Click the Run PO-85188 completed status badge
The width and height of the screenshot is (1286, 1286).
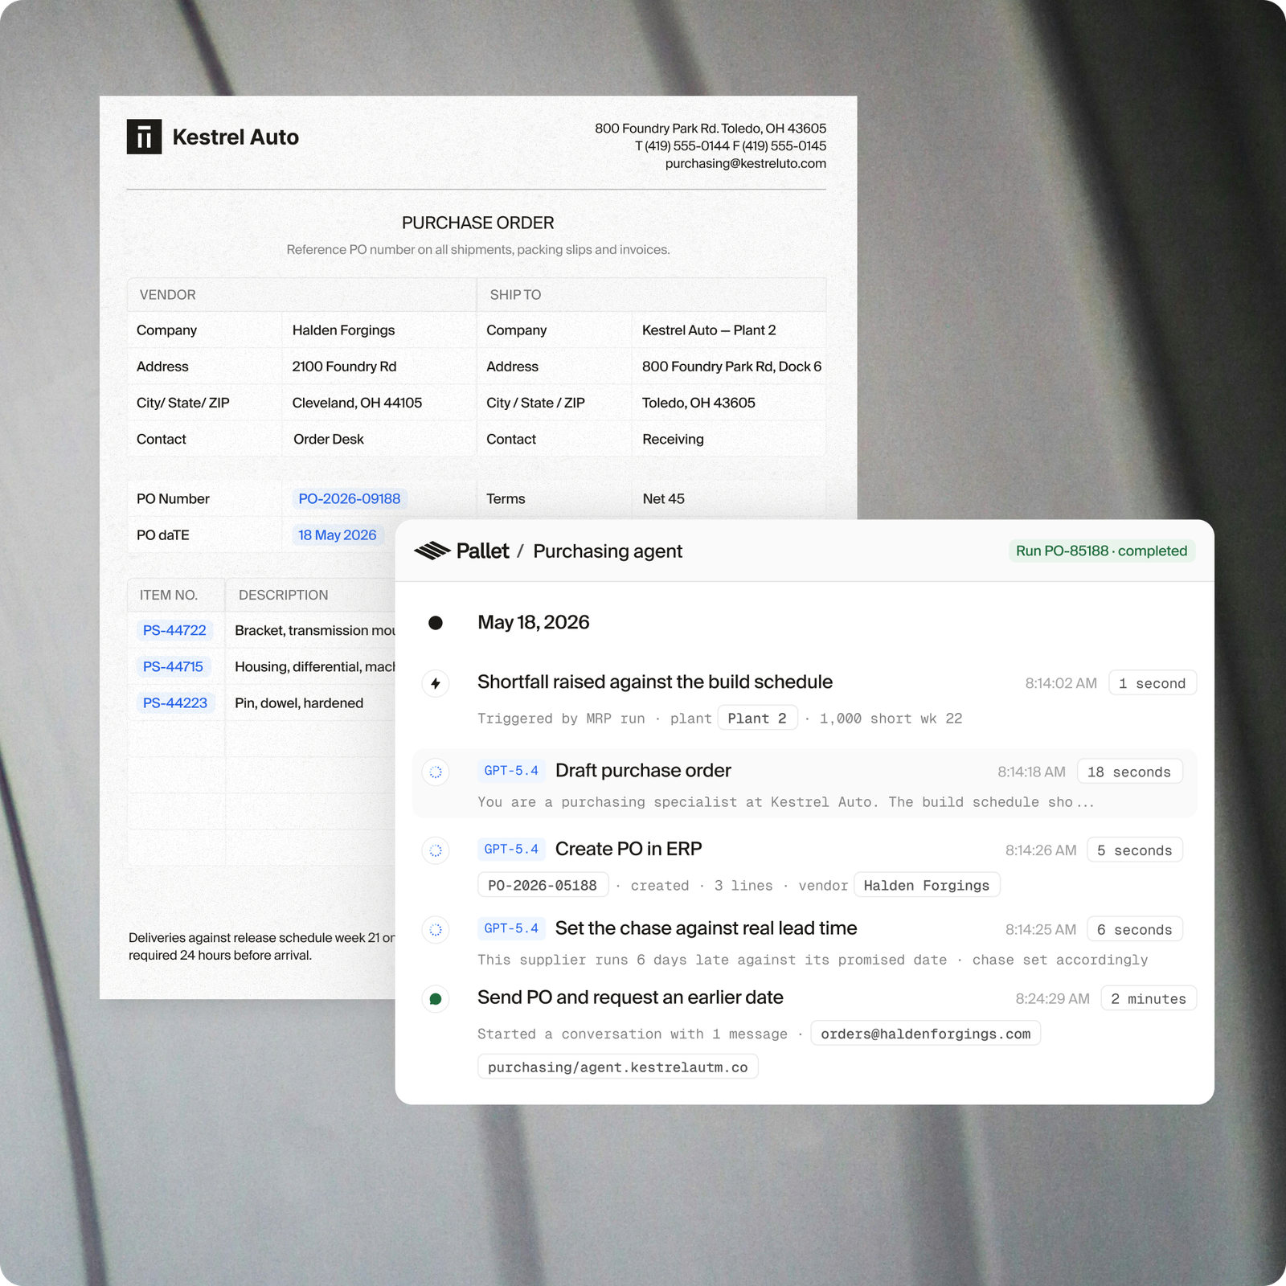[1101, 551]
